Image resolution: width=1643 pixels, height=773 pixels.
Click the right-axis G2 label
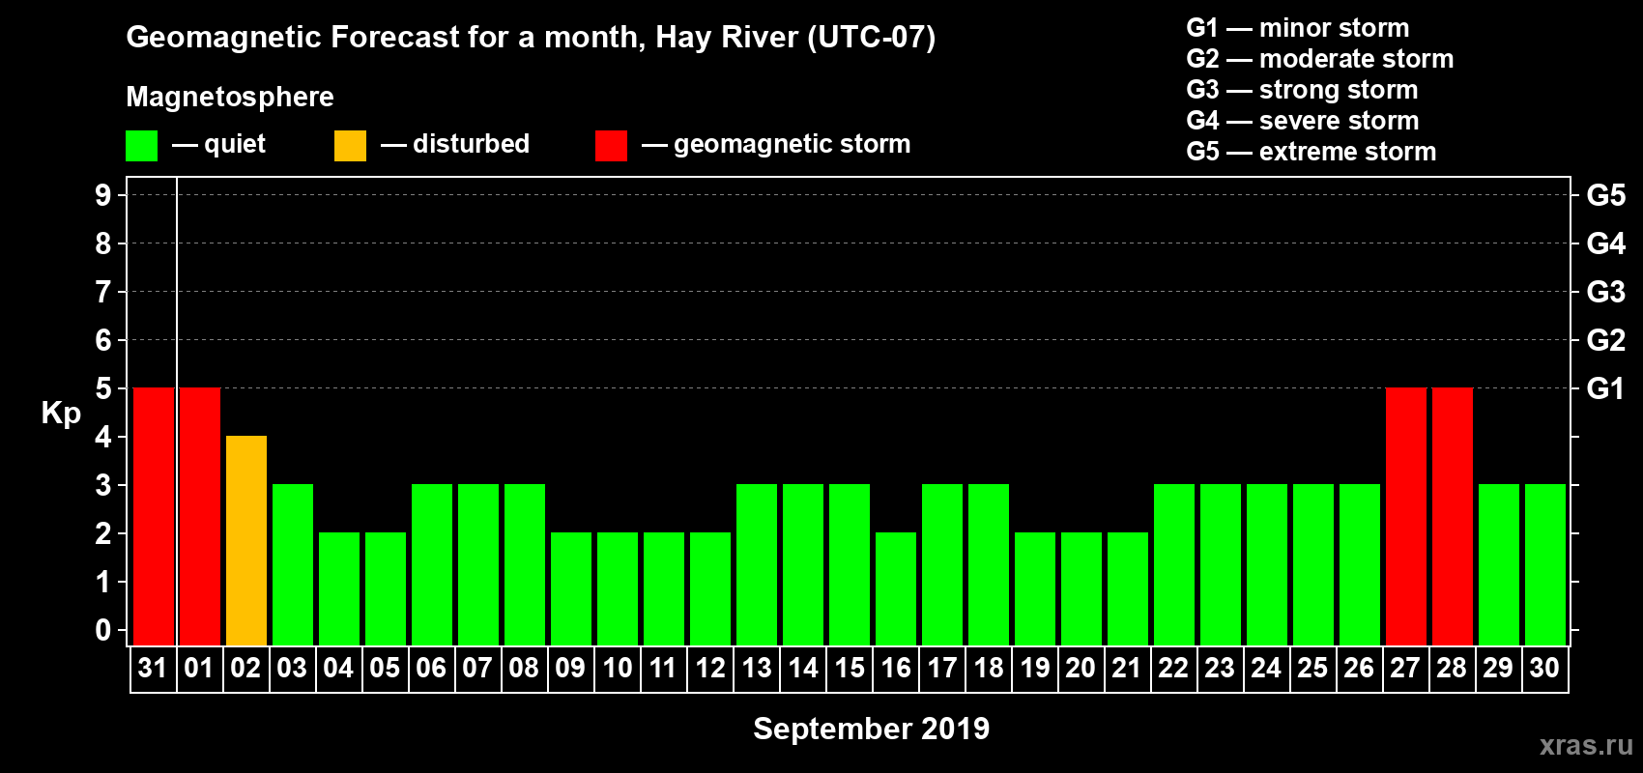(x=1606, y=340)
